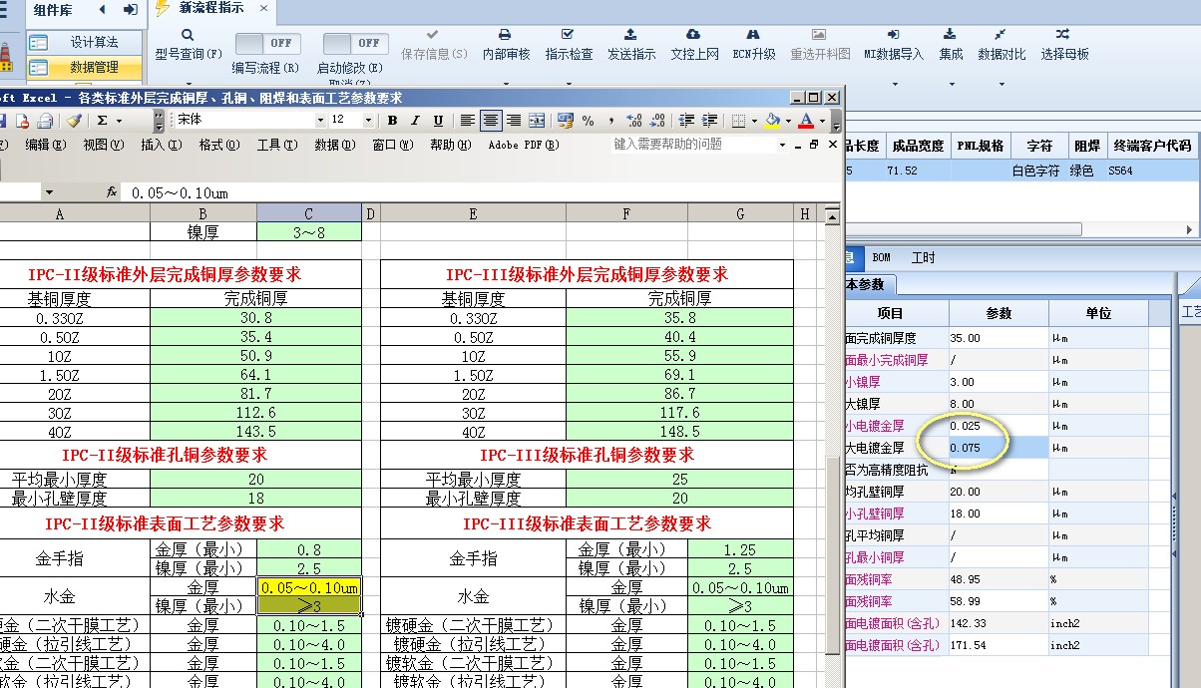This screenshot has height=688, width=1201.
Task: Open Excel 插入 menu
Action: tap(161, 146)
